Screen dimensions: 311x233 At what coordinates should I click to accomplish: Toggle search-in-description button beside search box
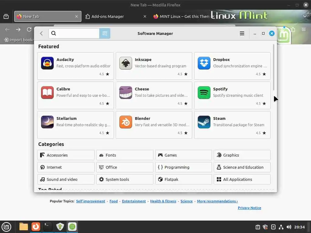(105, 33)
